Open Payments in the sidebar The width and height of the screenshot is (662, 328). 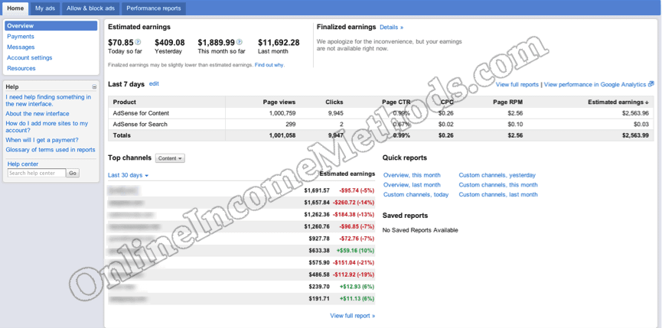[x=21, y=37]
